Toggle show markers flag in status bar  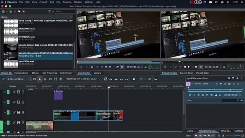point(209,136)
